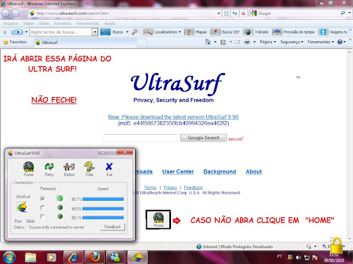Open a new blank browser tab

pyautogui.click(x=142, y=43)
